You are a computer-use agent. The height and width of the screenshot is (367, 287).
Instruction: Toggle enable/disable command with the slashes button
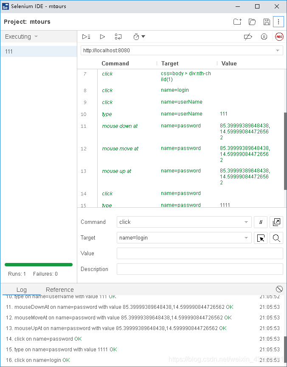(x=261, y=222)
